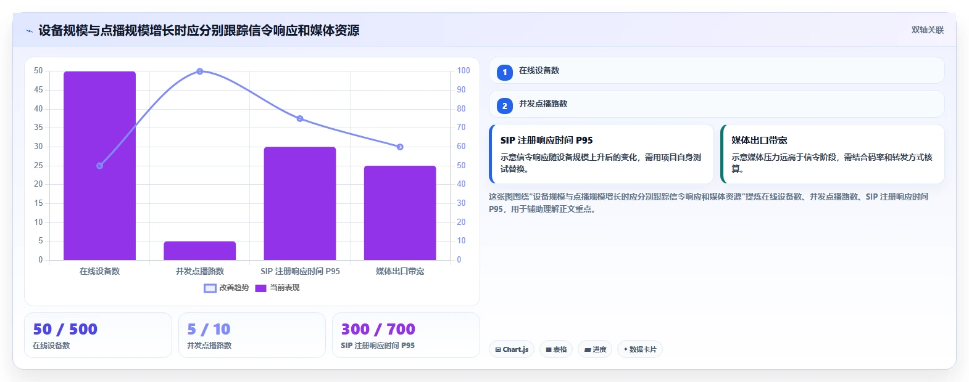Viewport: 969px width, 382px height.
Task: Click the 媒体出口带宽 bar
Action: click(400, 213)
